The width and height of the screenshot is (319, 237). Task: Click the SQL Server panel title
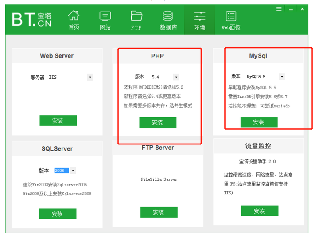click(x=57, y=149)
